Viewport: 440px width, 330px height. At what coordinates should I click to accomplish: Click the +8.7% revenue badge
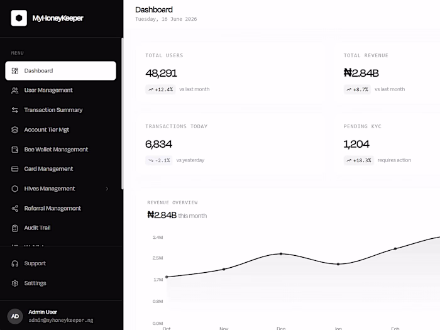357,89
